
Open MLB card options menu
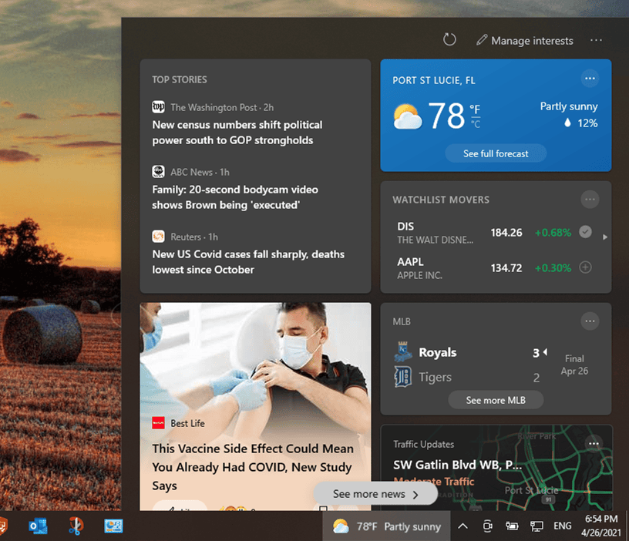pos(590,321)
